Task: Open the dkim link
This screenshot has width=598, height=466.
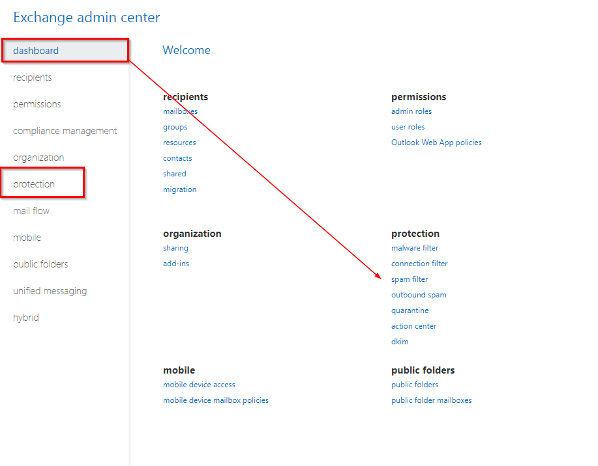Action: (x=400, y=342)
